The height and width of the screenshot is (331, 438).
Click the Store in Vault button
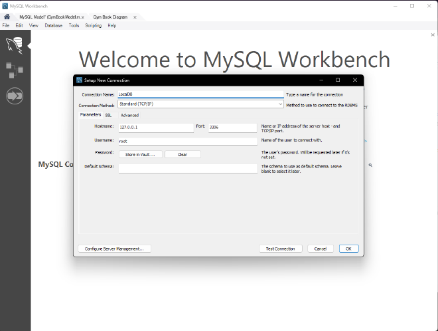141,154
